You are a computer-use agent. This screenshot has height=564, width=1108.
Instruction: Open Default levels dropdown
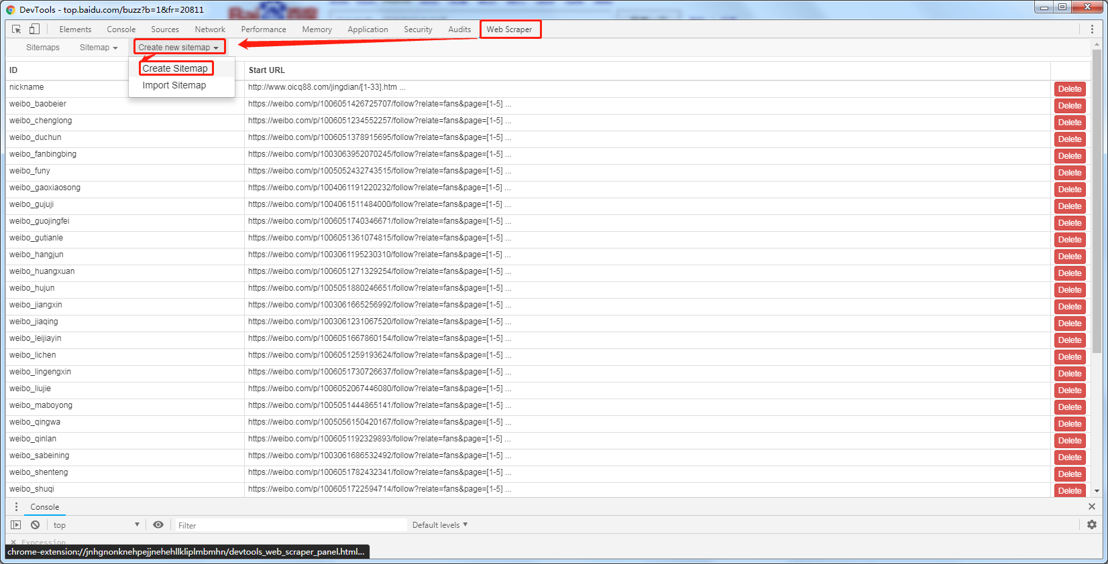coord(440,525)
